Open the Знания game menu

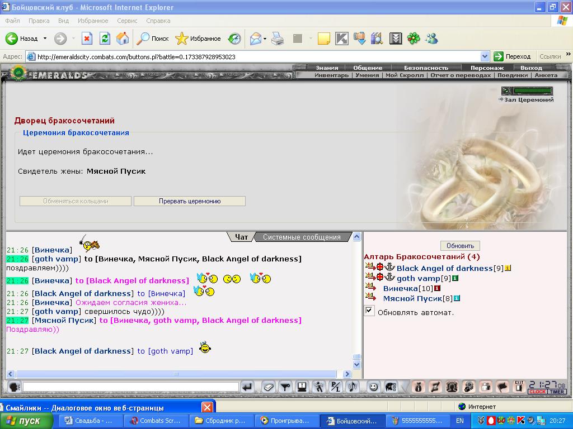click(x=327, y=68)
